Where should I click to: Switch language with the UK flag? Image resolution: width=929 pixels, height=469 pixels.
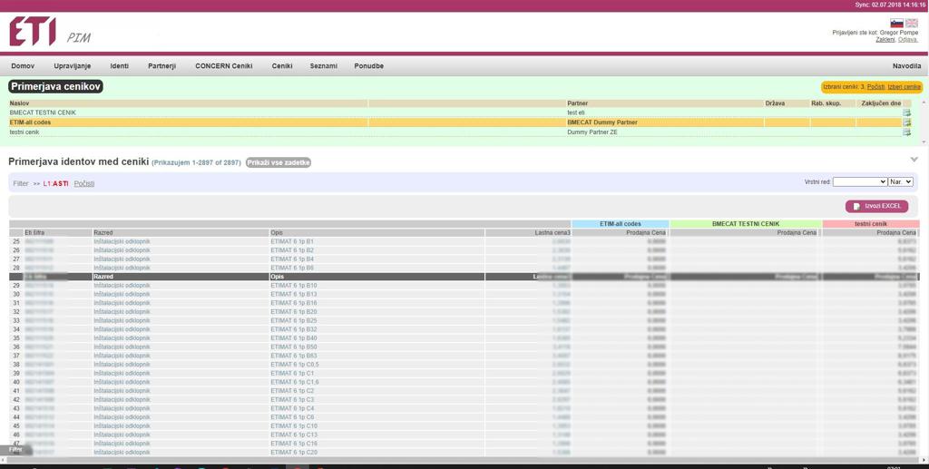[x=911, y=23]
